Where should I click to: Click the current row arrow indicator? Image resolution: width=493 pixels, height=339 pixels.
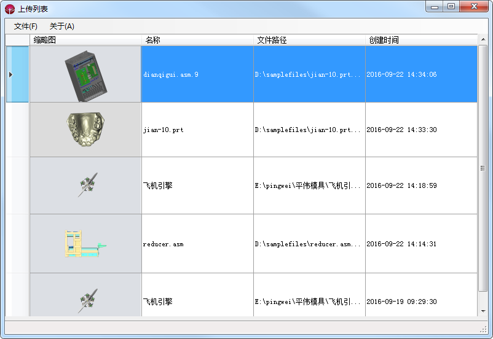pyautogui.click(x=10, y=74)
